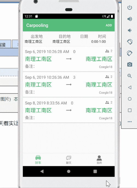Emulator sidebar back triangle icon
The width and height of the screenshot is (137, 188).
(x=130, y=87)
